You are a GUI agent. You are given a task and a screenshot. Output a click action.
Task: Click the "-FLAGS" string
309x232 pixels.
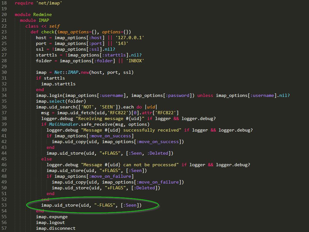coord(105,205)
